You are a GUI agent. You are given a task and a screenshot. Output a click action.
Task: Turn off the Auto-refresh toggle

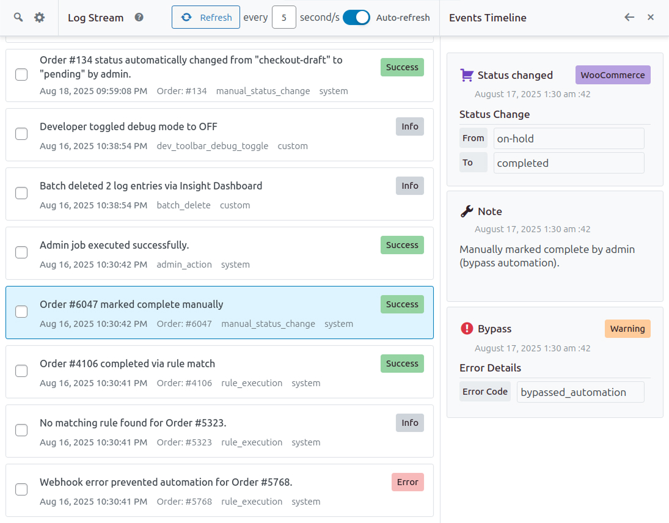(x=356, y=18)
